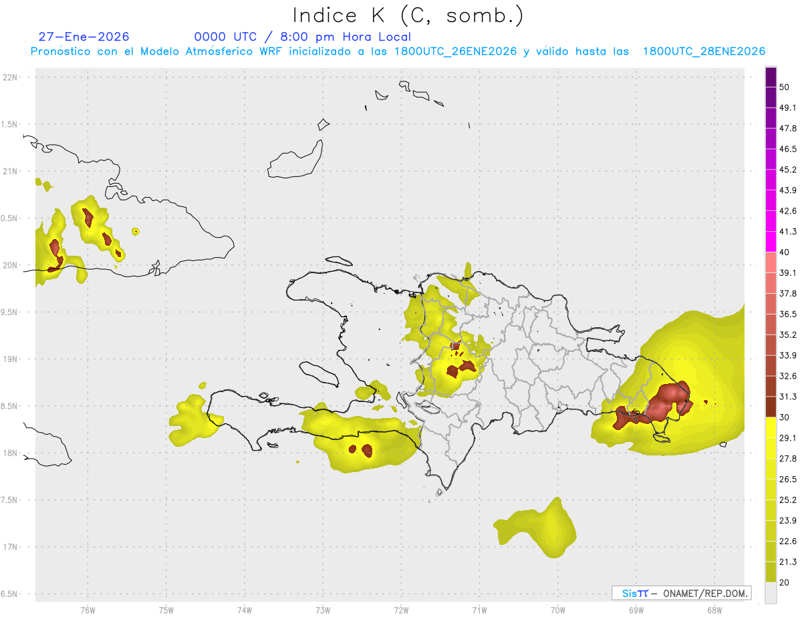Click the colorbar label "27.8"
Screen dimensions: 802x619
click(788, 458)
